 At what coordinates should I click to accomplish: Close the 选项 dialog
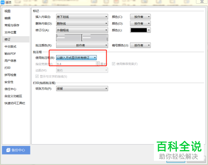[x=202, y=2]
